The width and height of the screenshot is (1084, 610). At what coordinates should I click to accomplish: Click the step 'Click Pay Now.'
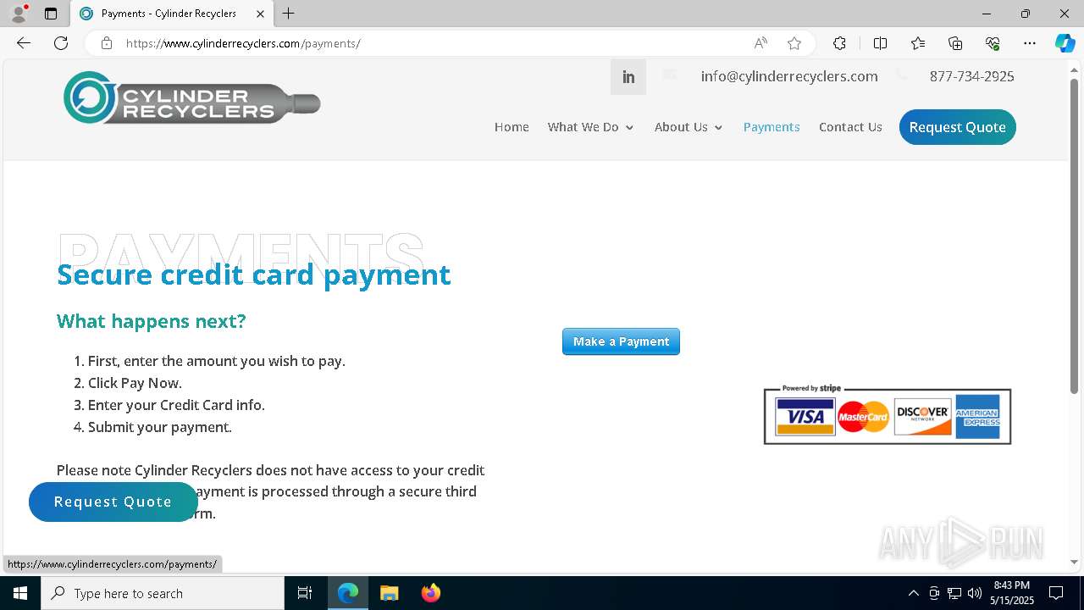[135, 383]
